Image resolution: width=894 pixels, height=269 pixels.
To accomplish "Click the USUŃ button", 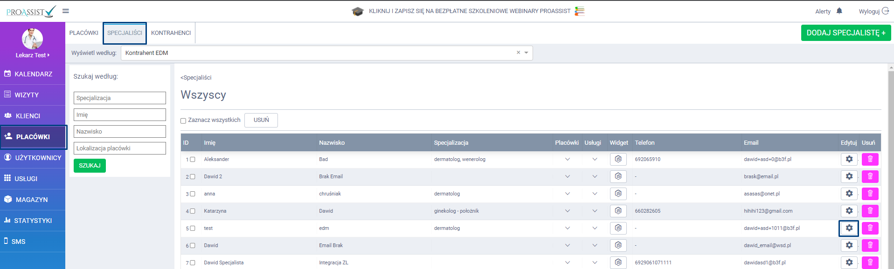I will click(261, 120).
